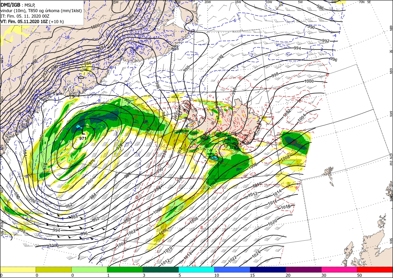
Task: Click the light green legend swatch
Action: 89,269
